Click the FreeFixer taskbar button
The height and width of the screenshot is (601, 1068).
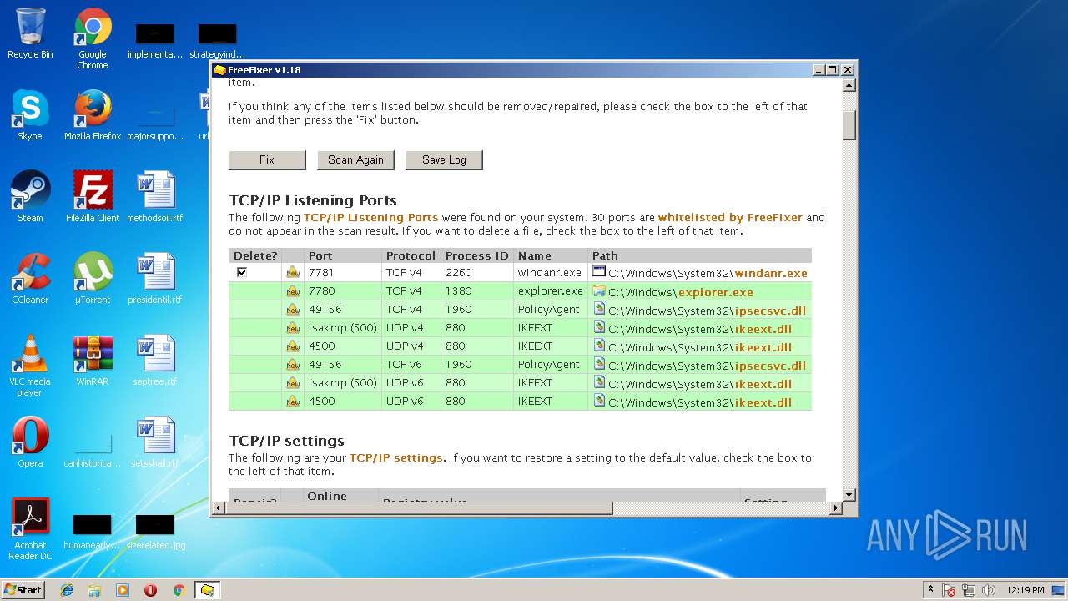pyautogui.click(x=207, y=590)
